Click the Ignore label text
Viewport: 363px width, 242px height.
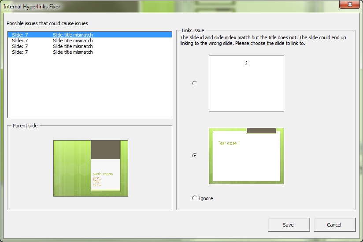point(206,198)
